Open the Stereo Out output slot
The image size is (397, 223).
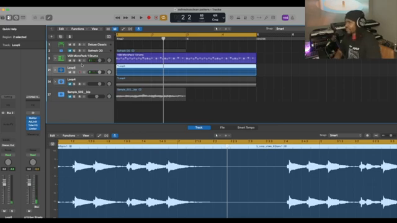click(8, 146)
